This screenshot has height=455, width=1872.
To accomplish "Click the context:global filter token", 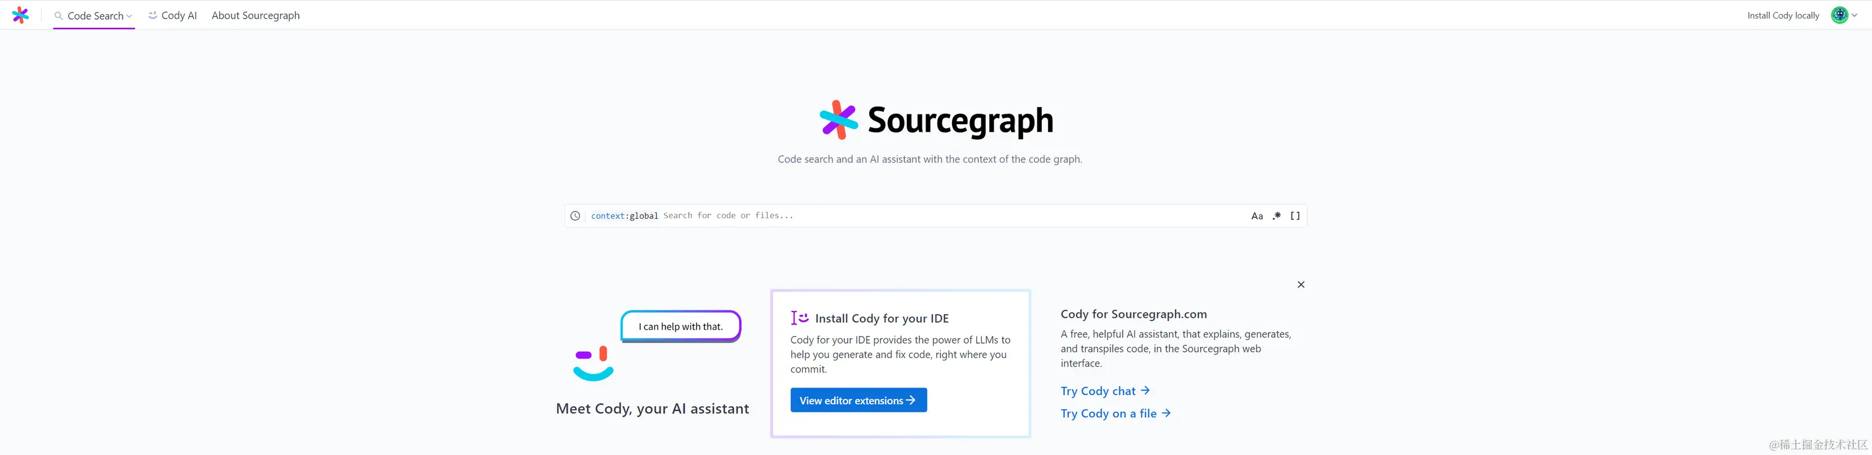I will (x=624, y=216).
